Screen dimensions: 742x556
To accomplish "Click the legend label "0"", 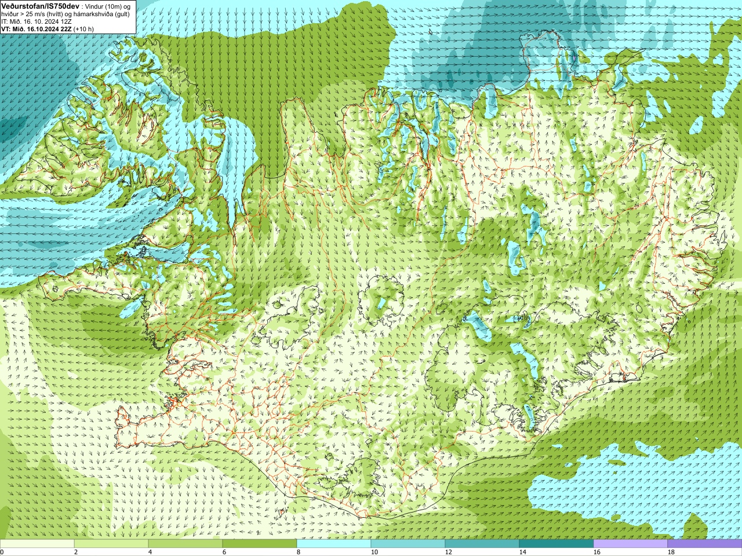I will (x=2, y=552).
